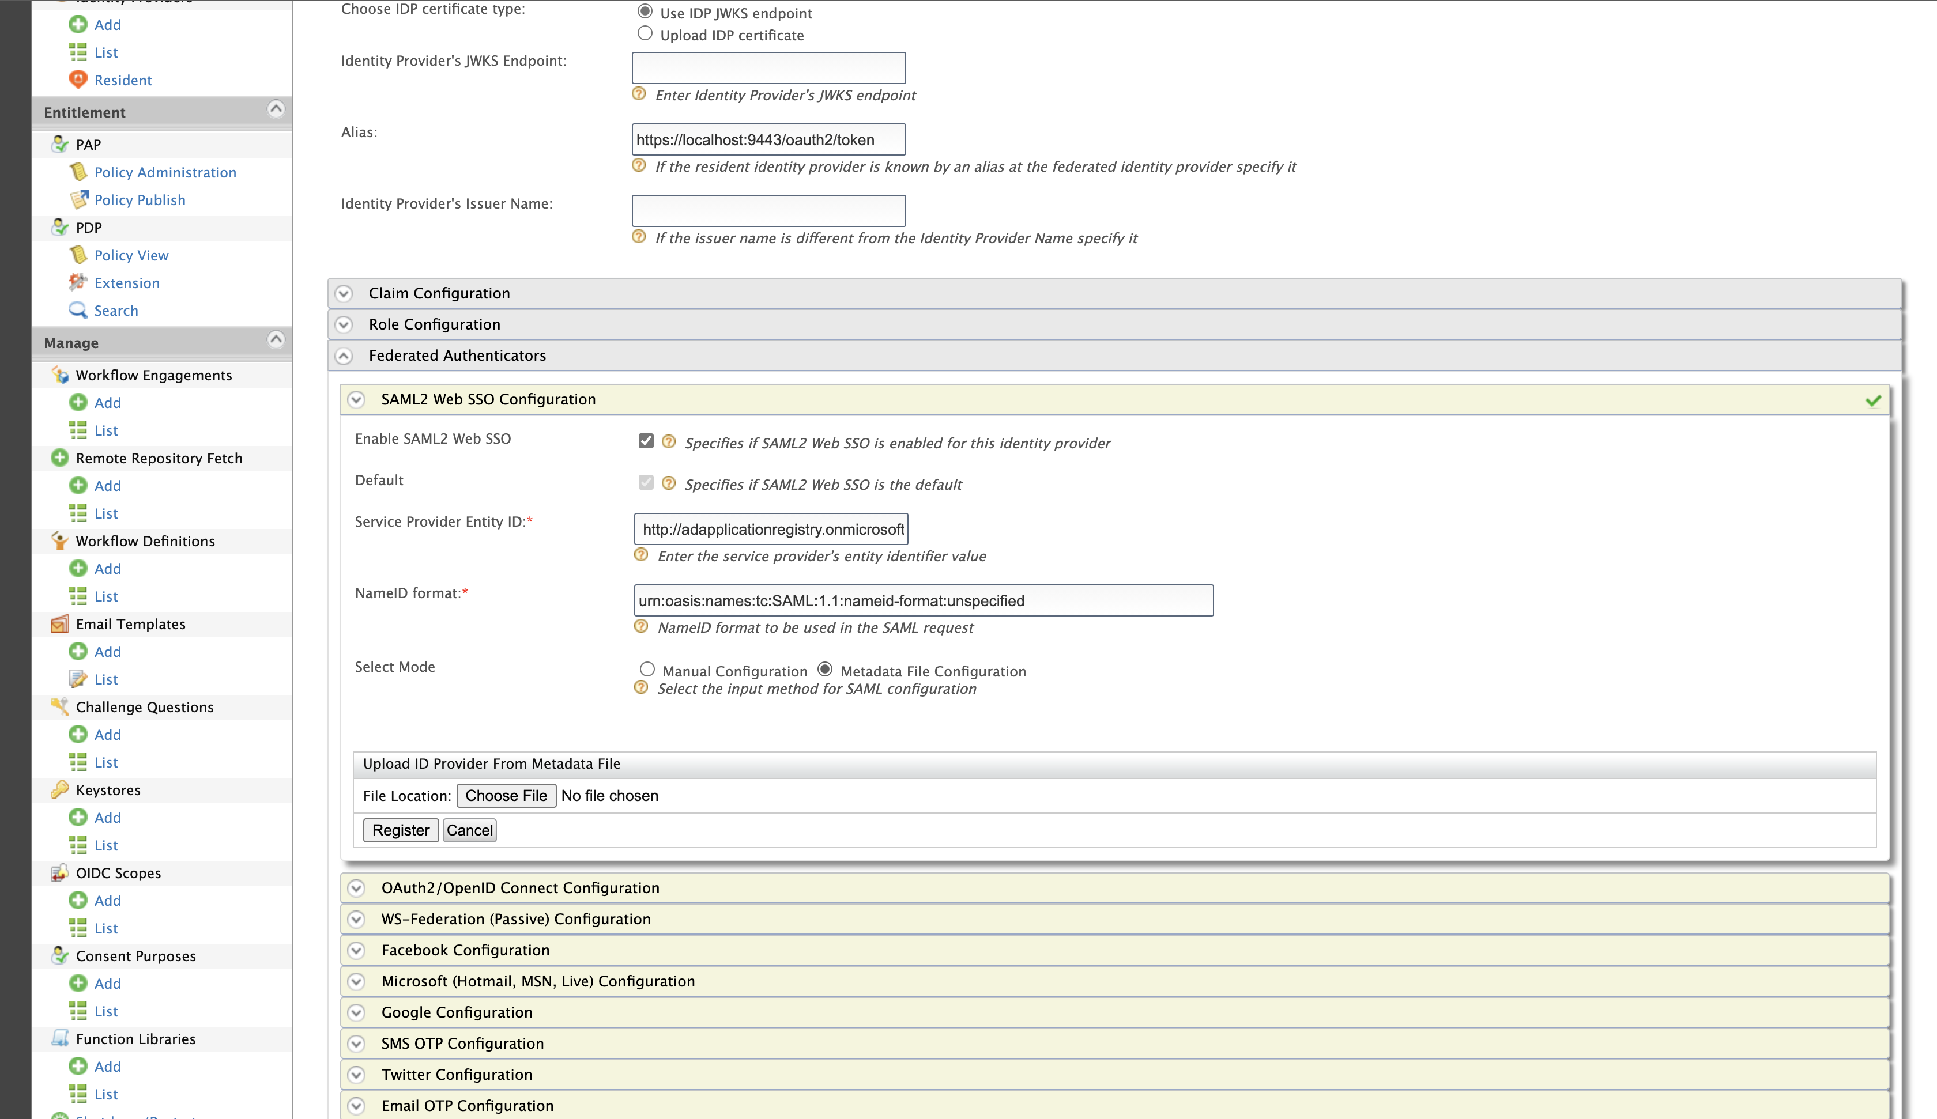1937x1119 pixels.
Task: Select the Manual Configuration radio button
Action: coord(647,670)
